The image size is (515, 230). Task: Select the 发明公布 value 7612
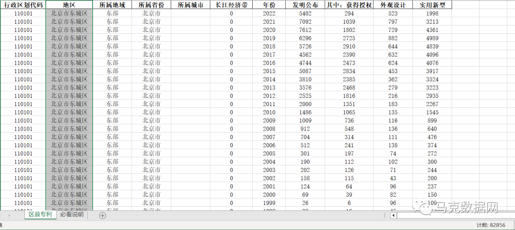(306, 30)
